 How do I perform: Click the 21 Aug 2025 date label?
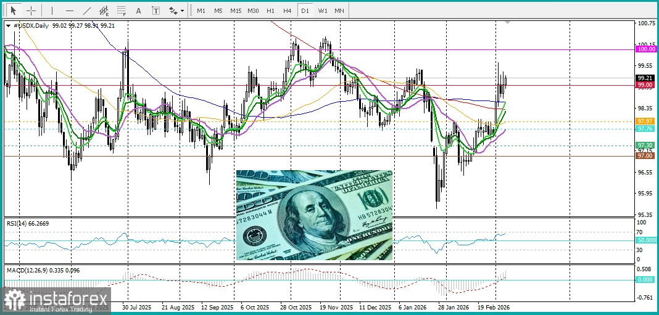point(180,308)
